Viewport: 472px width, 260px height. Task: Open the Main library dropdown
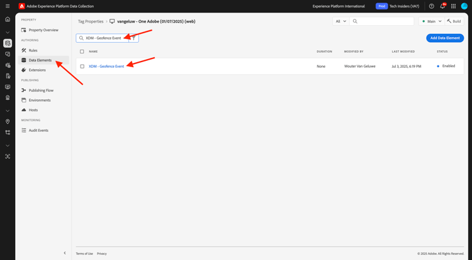point(431,21)
